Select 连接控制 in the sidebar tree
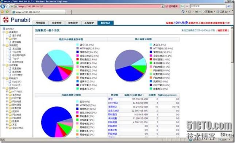The image size is (235, 143). tap(17, 72)
